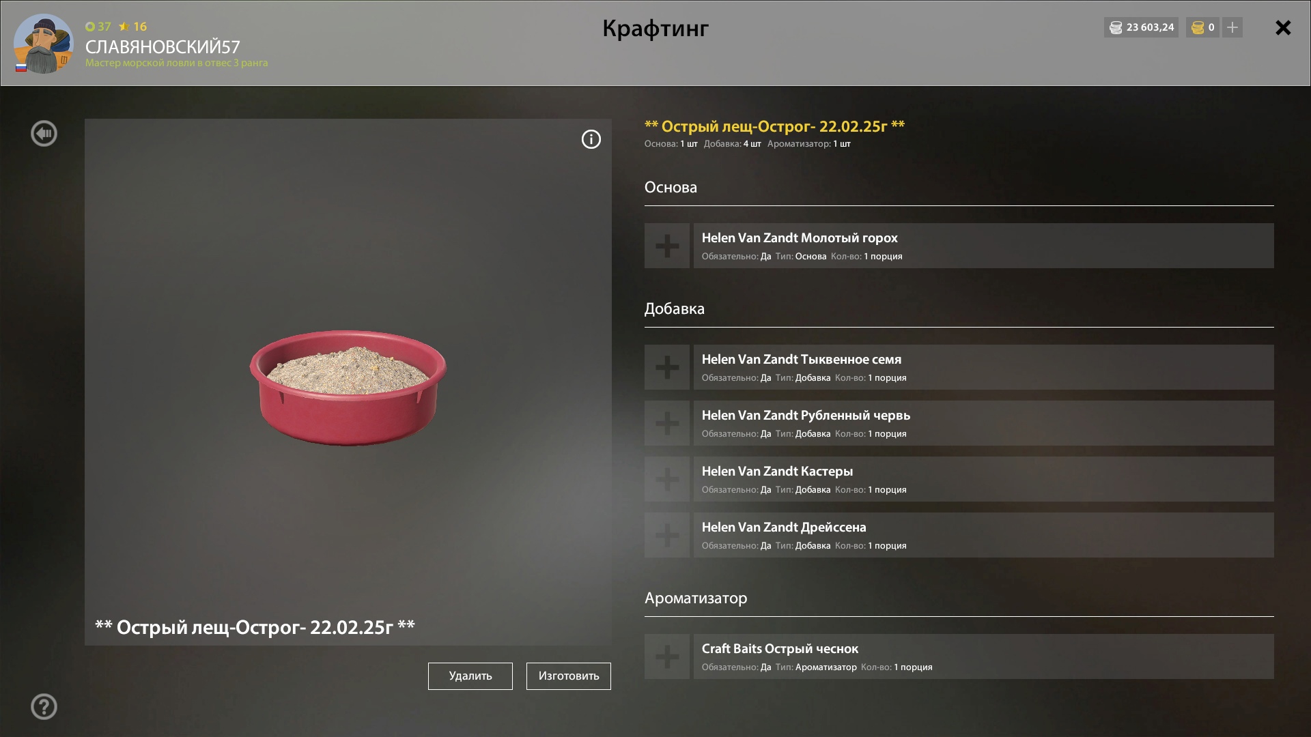
Task: Add Острый чеснок aroma plus icon
Action: [x=667, y=656]
